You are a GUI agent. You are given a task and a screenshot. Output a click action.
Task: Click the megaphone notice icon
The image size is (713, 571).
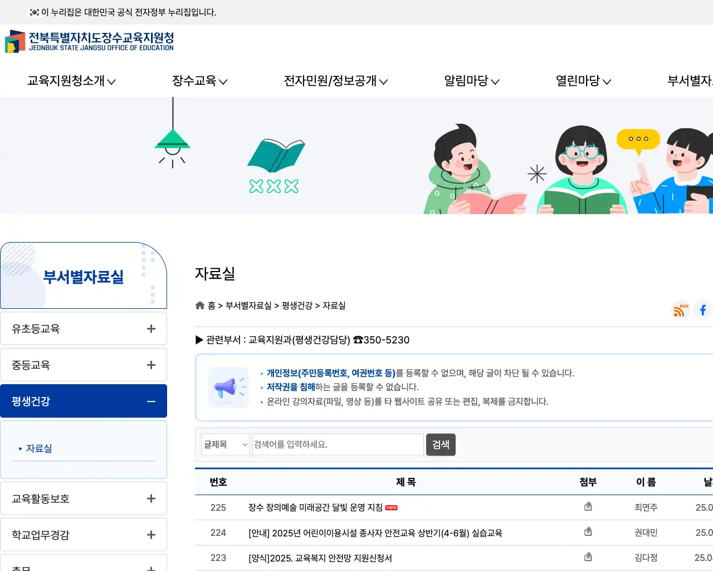point(228,387)
